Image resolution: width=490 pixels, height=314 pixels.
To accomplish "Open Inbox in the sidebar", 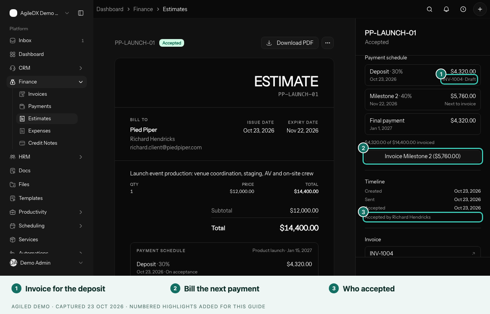I will (x=47, y=41).
